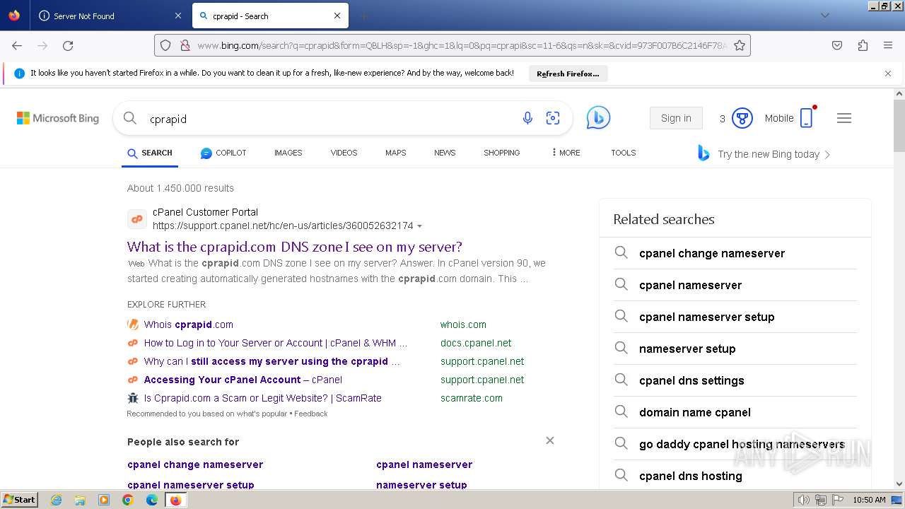Click the Firefox address bar URL

point(461,45)
